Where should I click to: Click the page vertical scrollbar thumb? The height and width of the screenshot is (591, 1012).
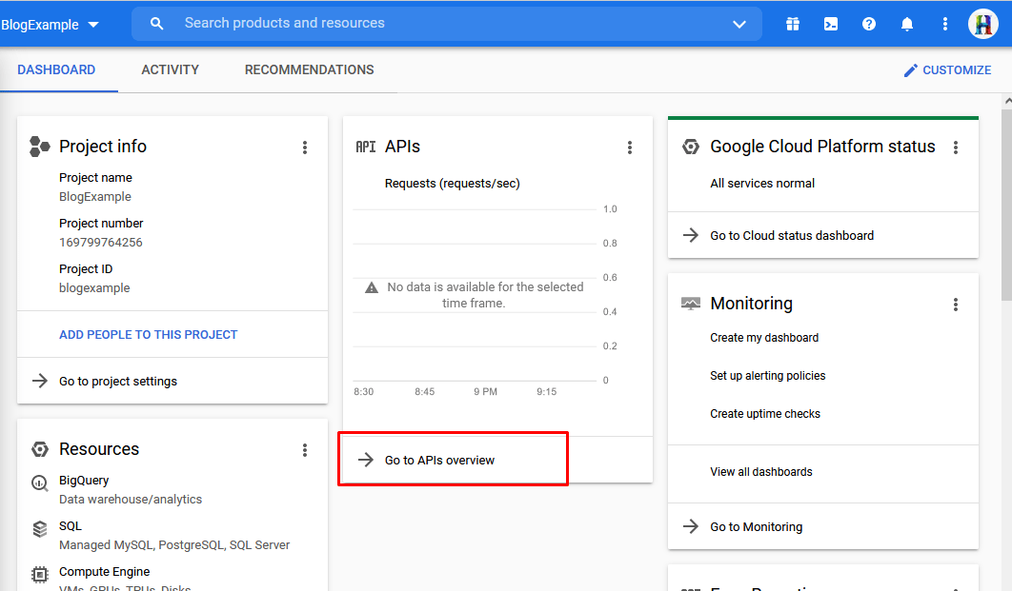coord(1007,204)
